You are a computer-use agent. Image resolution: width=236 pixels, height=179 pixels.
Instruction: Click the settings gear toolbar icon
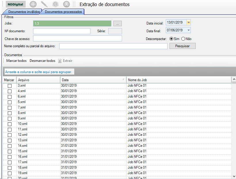pos(55,4)
